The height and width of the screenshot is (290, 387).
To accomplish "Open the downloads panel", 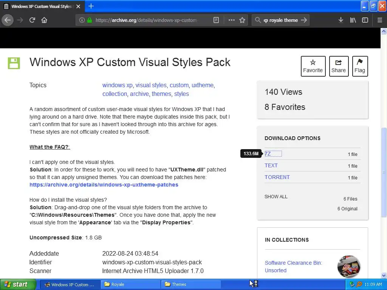I will (341, 20).
